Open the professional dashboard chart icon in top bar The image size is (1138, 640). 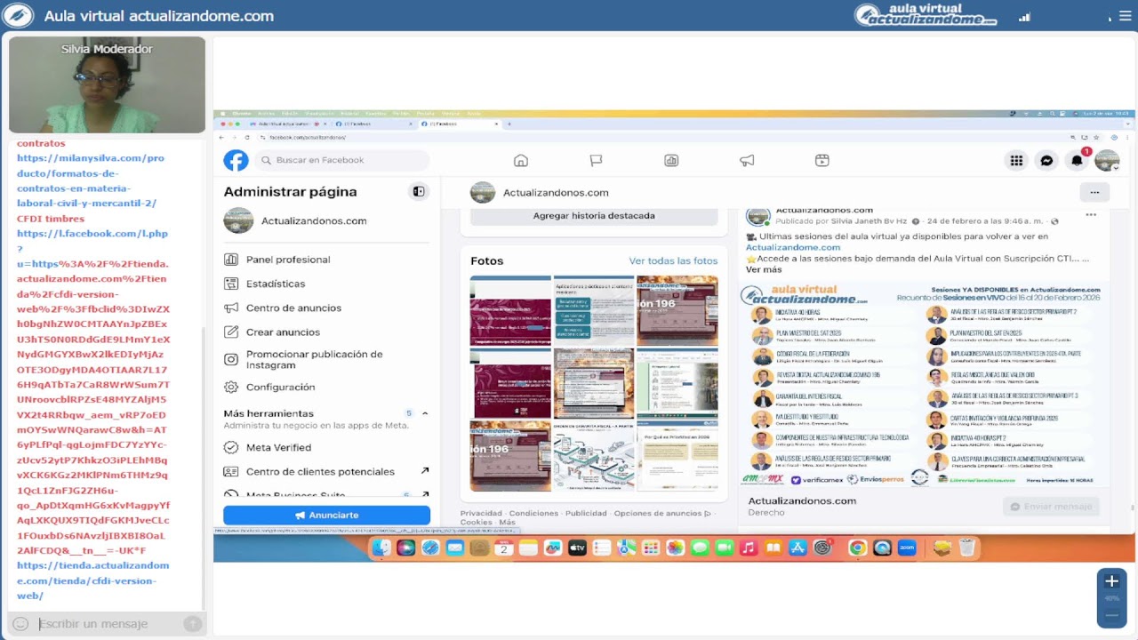tap(671, 160)
